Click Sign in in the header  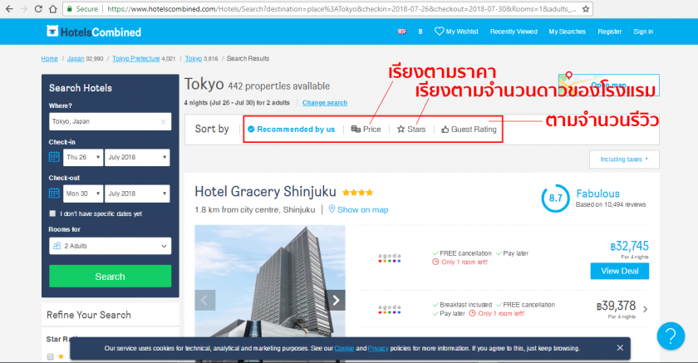643,32
